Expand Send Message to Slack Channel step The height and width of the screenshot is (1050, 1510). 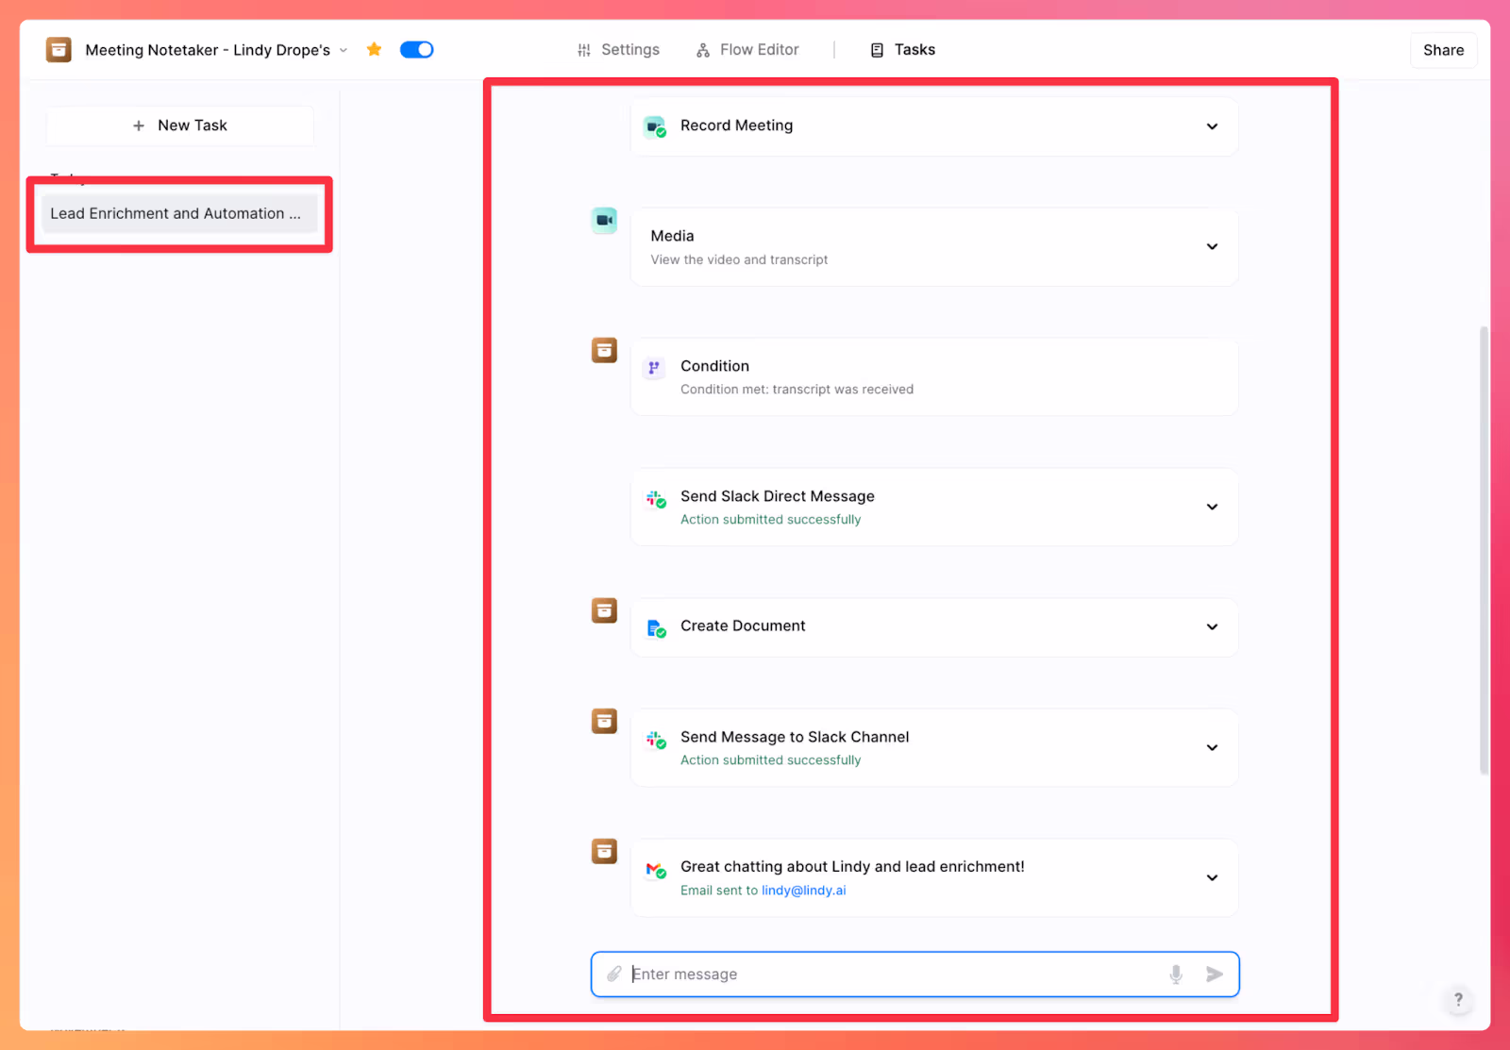tap(1212, 748)
